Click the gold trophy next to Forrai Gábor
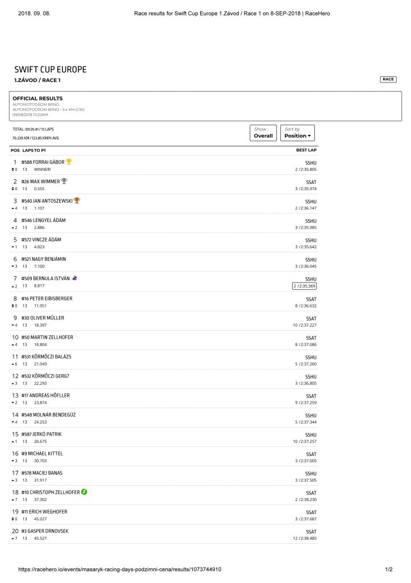411x583 pixels. click(x=69, y=162)
